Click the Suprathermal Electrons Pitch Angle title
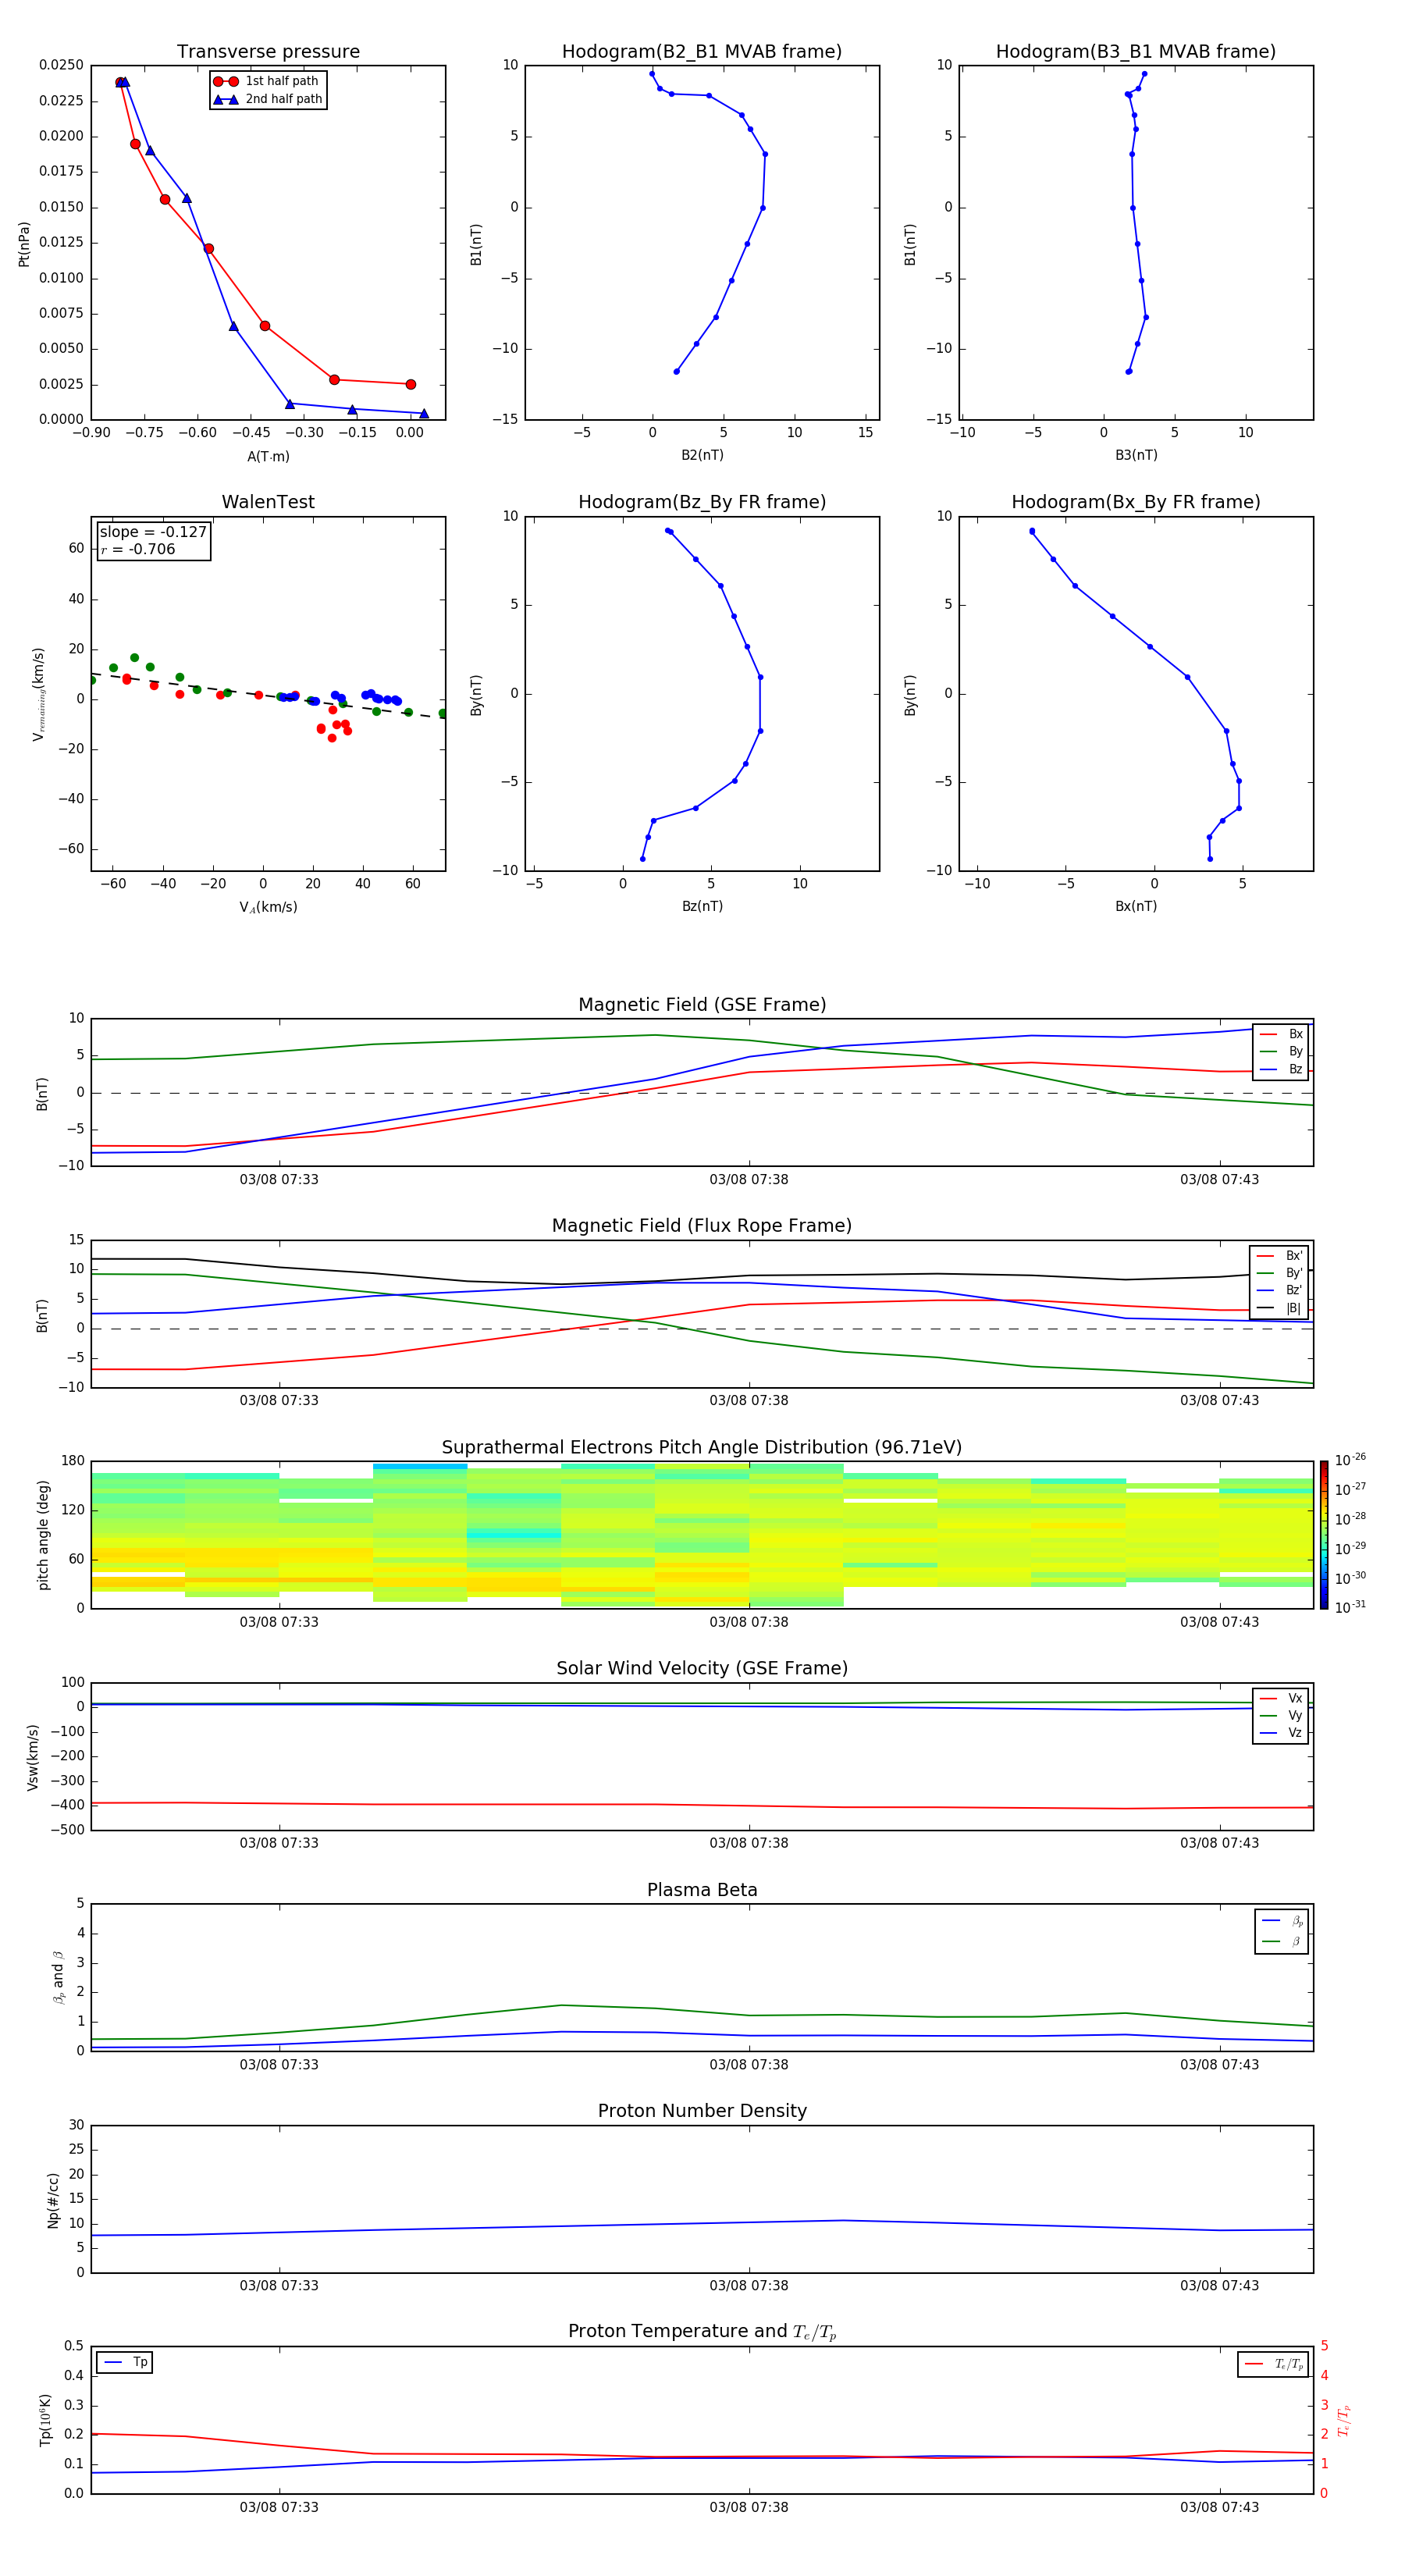This screenshot has width=1405, height=2576. [702, 1448]
